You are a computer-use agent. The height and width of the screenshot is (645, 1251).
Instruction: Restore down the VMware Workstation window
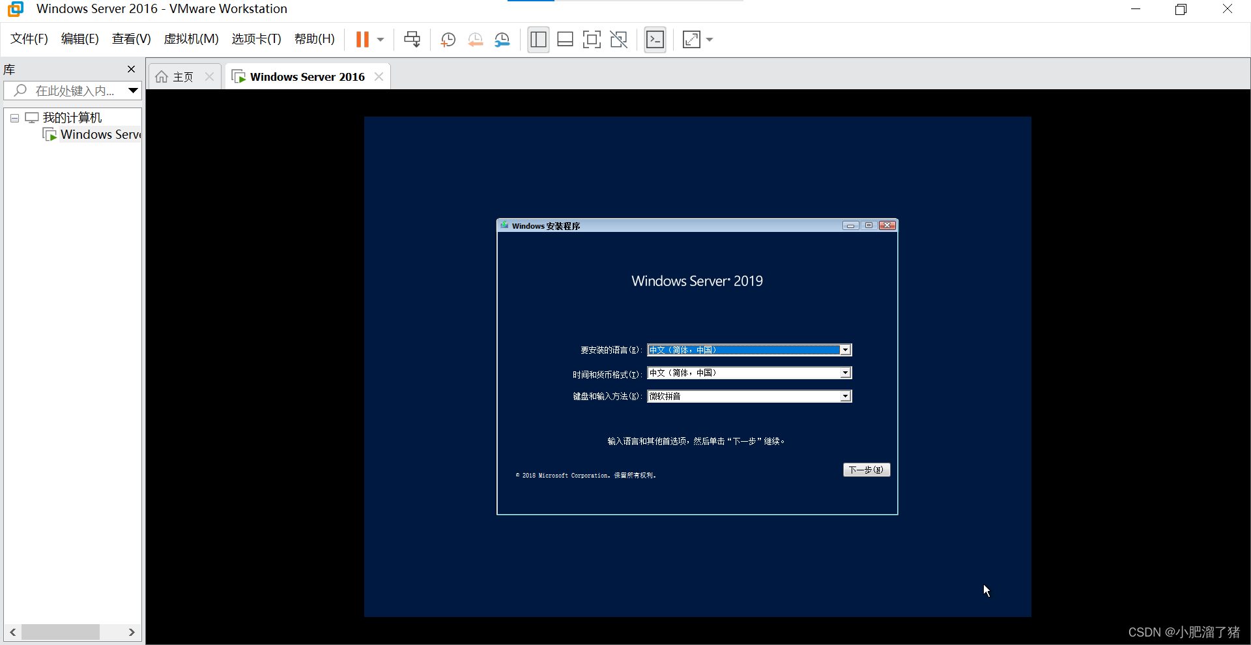(1181, 9)
